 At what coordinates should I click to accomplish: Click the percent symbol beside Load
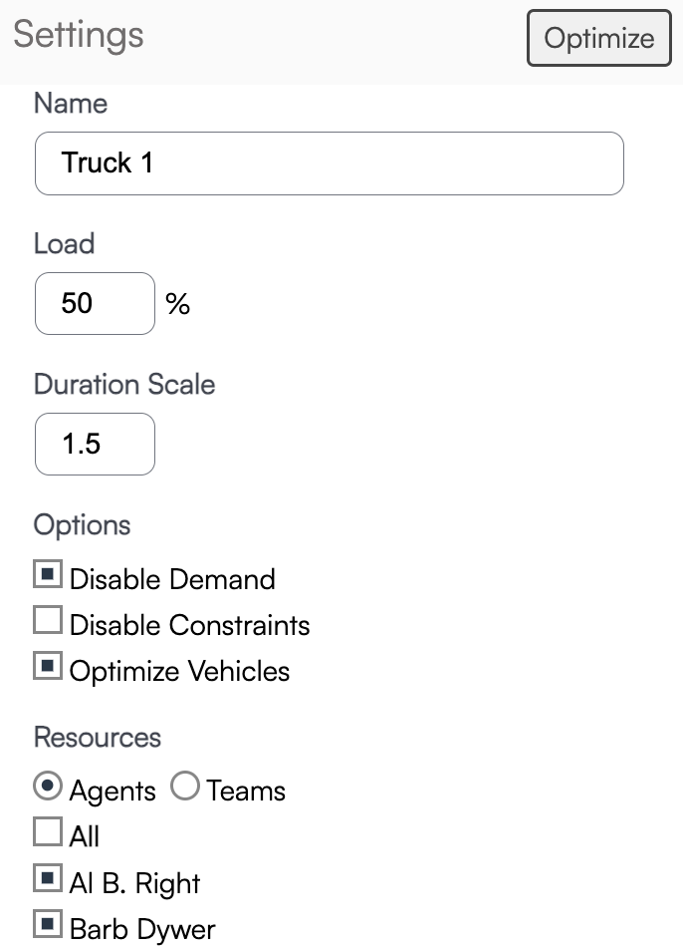[178, 304]
